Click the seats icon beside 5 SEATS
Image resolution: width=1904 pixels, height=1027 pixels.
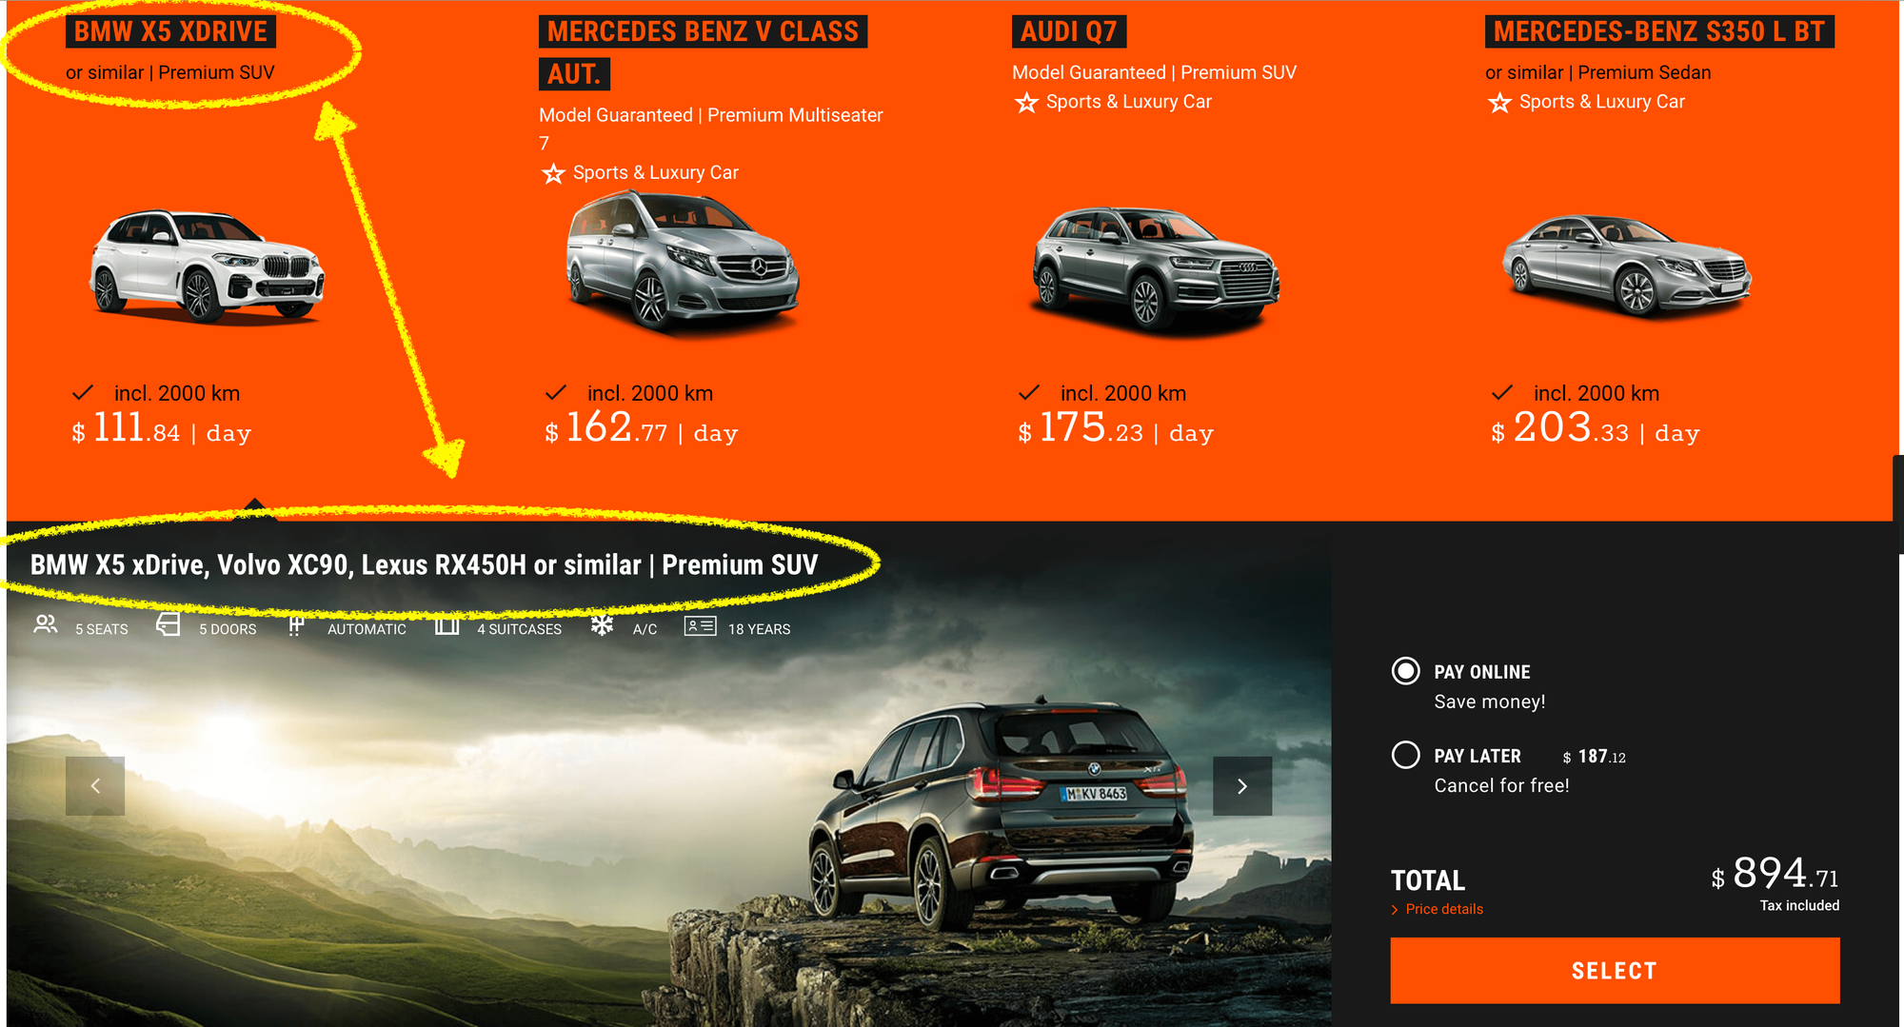(x=46, y=625)
